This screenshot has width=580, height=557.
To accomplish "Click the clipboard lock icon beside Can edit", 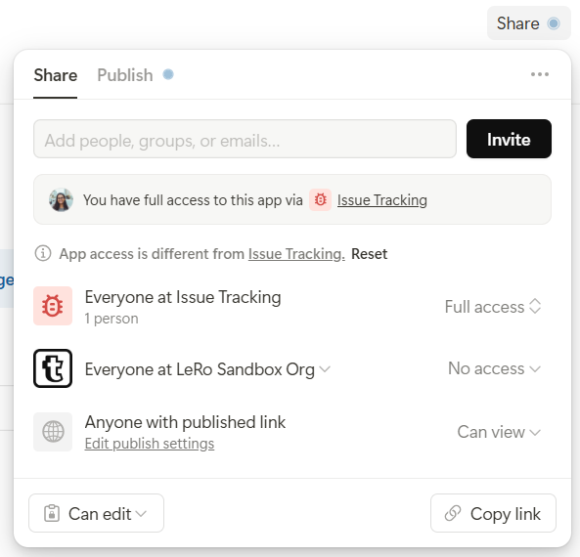I will click(x=52, y=513).
